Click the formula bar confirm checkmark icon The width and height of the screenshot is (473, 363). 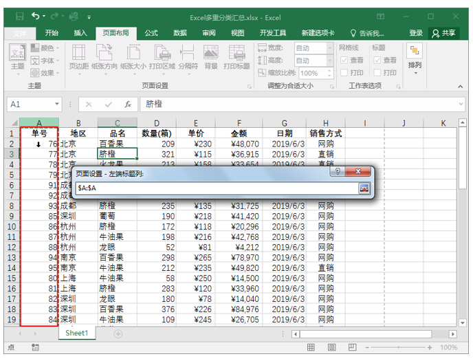coord(109,104)
